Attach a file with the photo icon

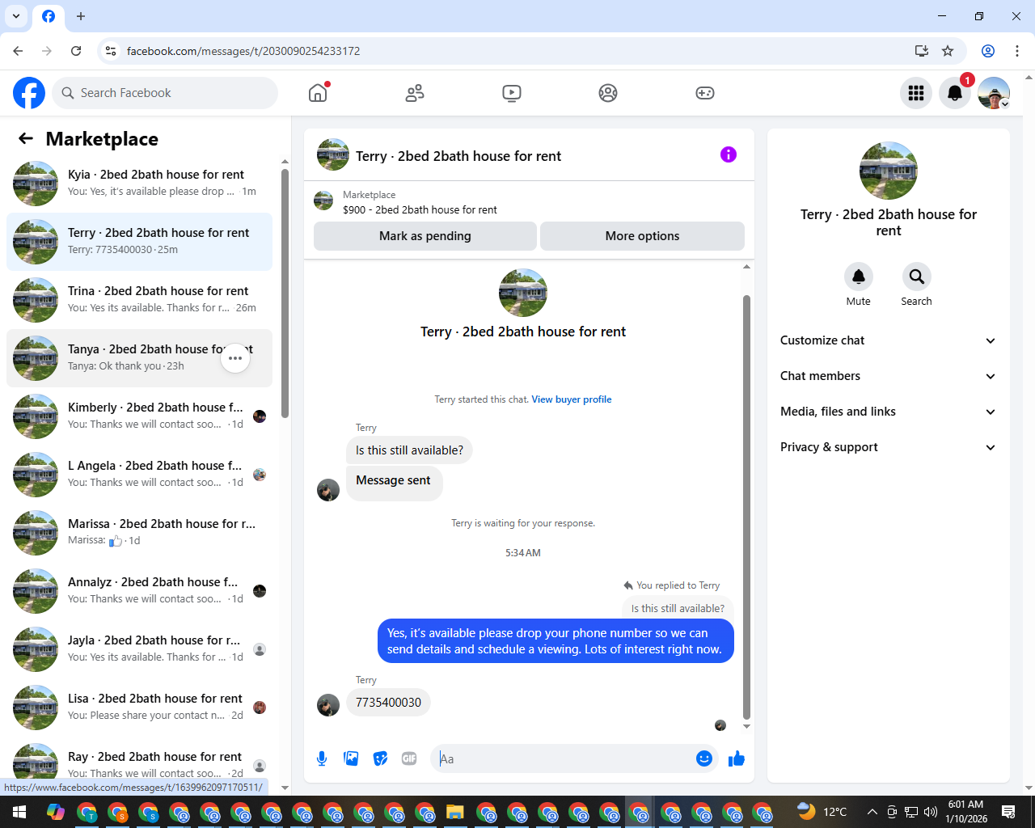click(x=351, y=758)
